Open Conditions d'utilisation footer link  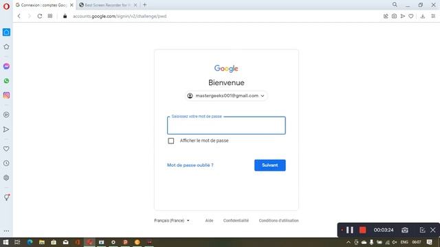pyautogui.click(x=278, y=221)
